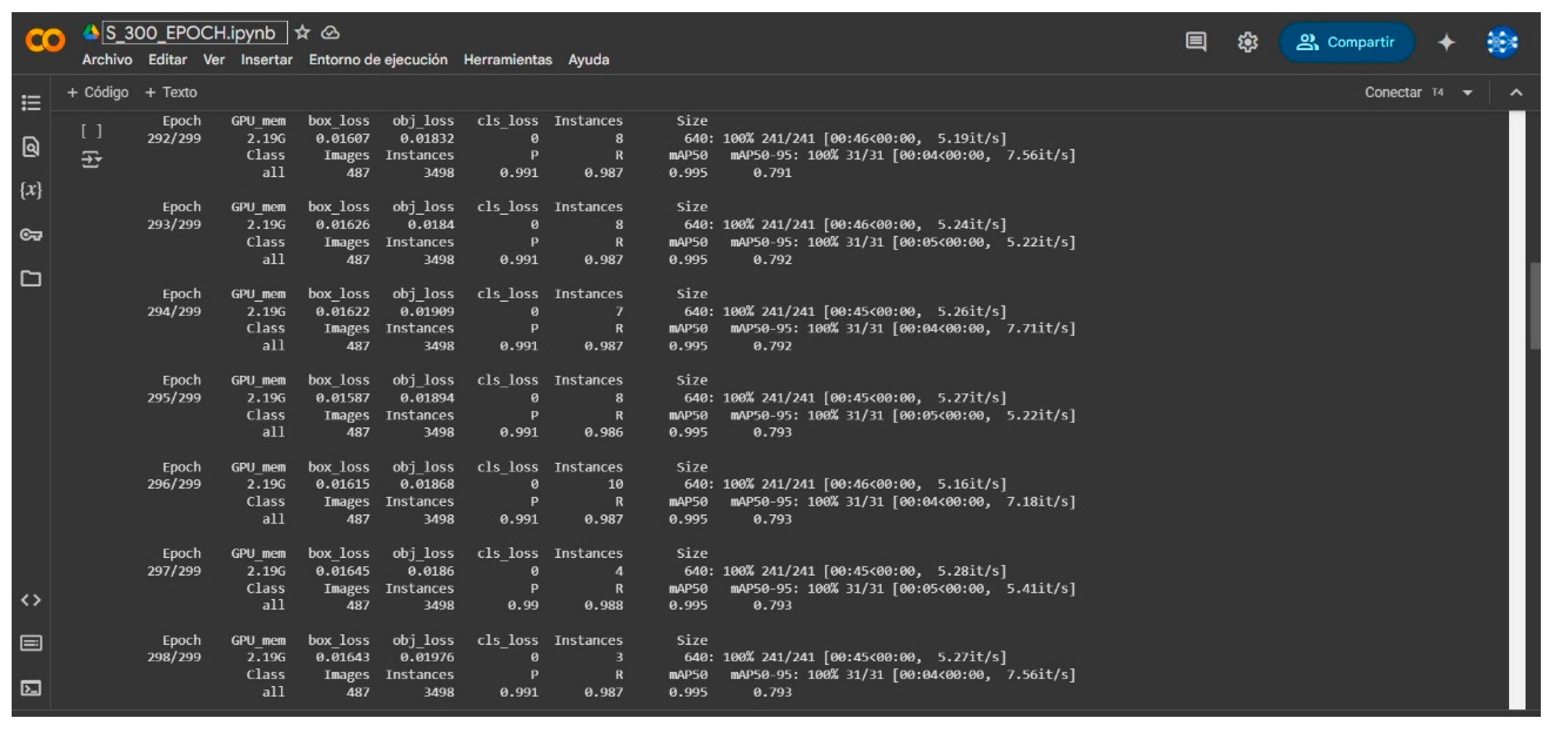Image resolution: width=1554 pixels, height=731 pixels.
Task: Open the files folder panel
Action: 31,279
